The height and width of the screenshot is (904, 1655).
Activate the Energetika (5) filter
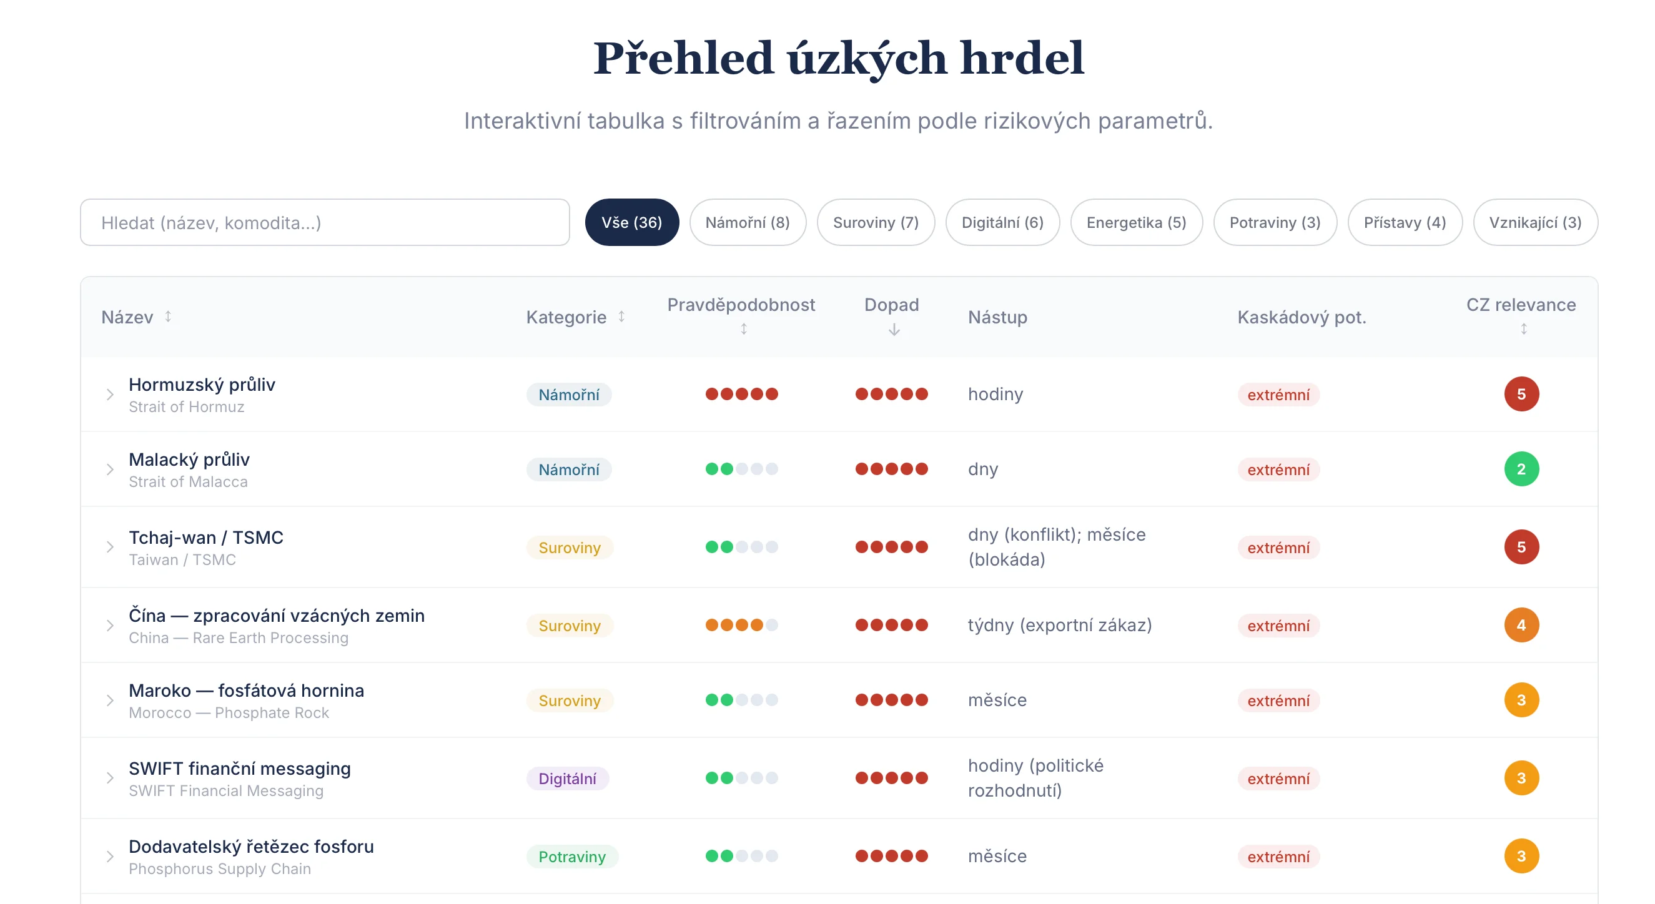coord(1136,222)
